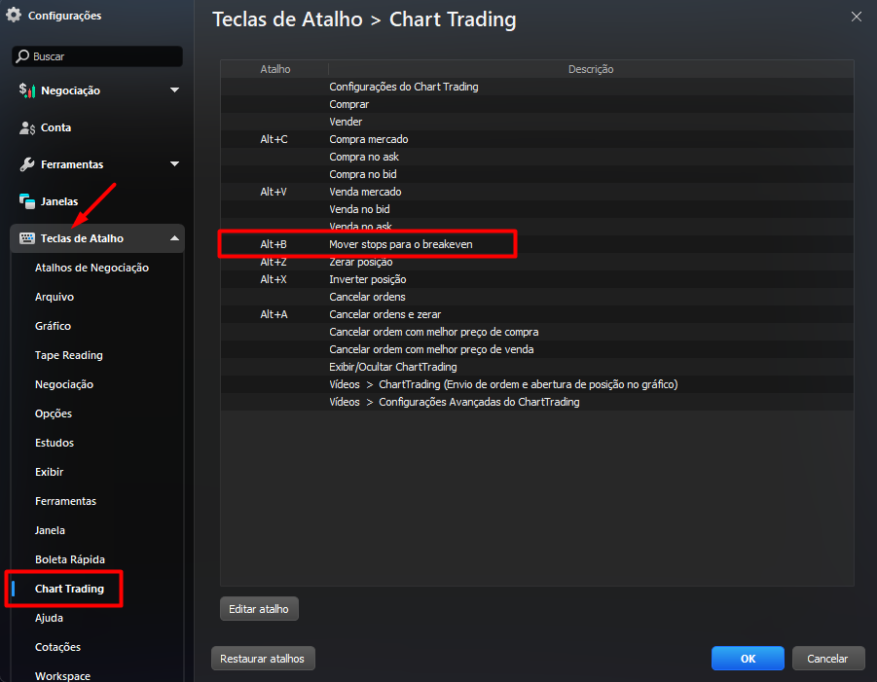Select the Compra mercado row
Image resolution: width=877 pixels, height=682 pixels.
[x=537, y=139]
